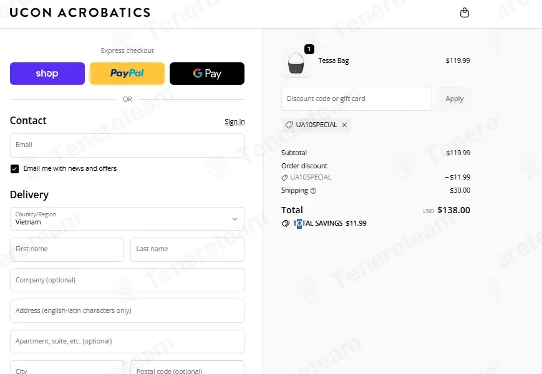
Task: Click the item quantity badge
Action: point(309,49)
